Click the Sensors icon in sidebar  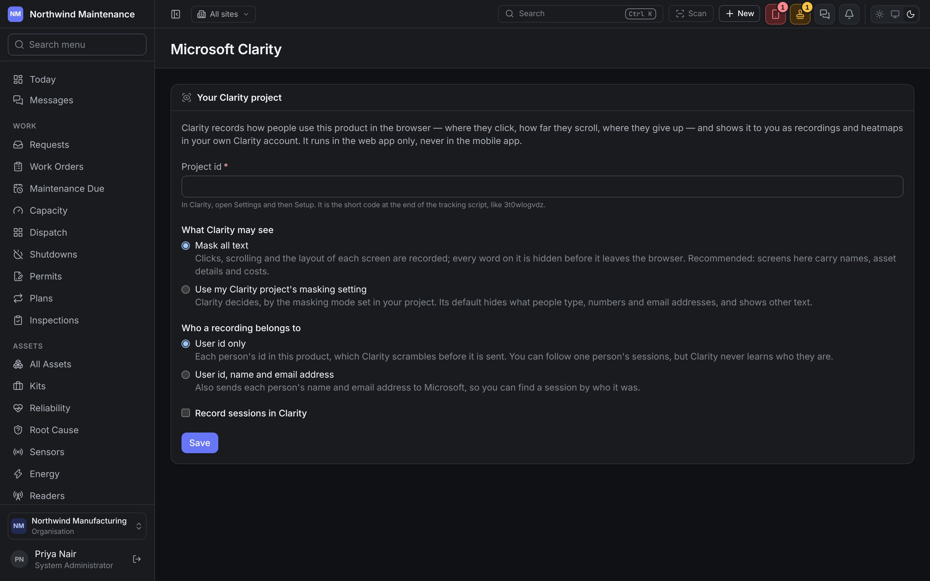click(18, 452)
